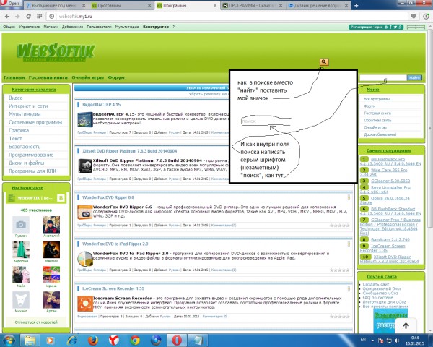Screen dimensions: 433x347
Task: Open the Конструктор admin menu
Action: 156,27
